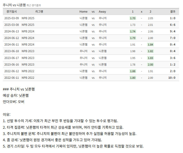Image resolution: width=183 pixels, height=153 pixels.
Task: Click highlighted away odds 1.82
Action: (x=150, y=51)
